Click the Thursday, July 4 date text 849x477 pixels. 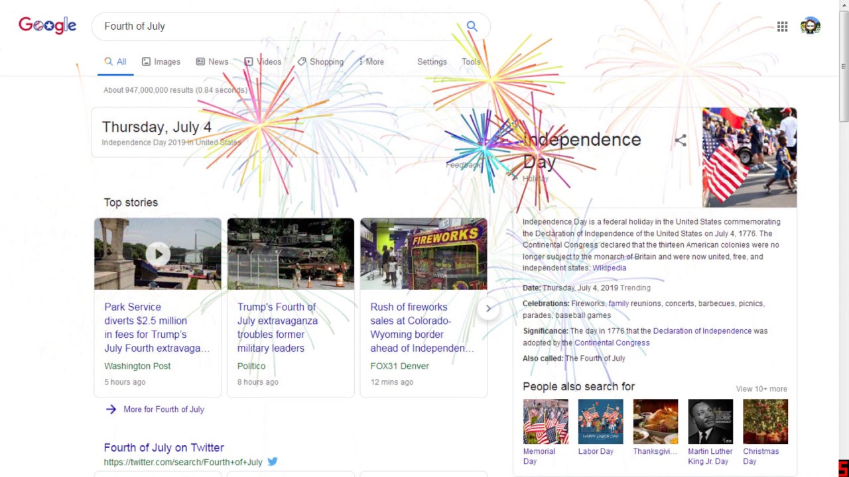pos(157,127)
